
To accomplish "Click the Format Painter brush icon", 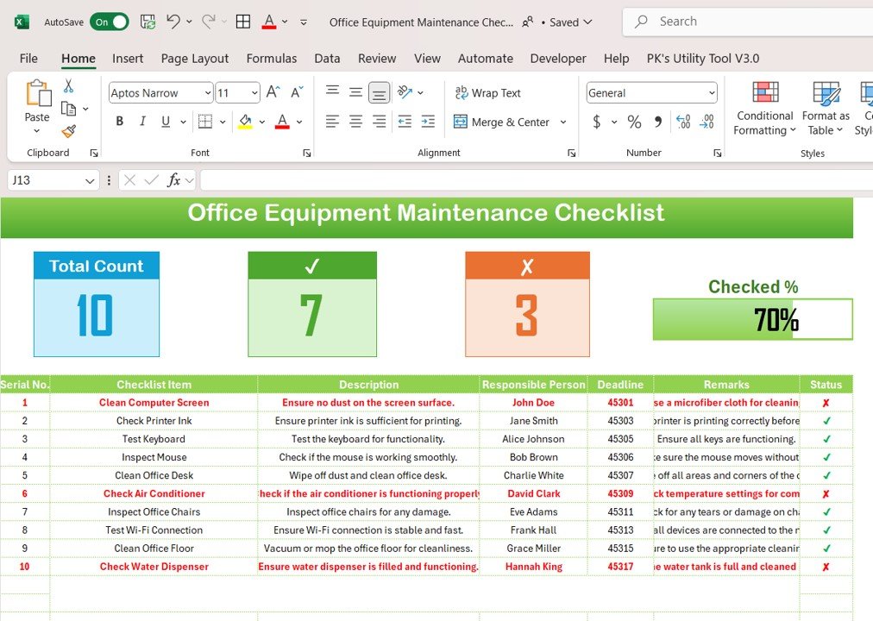I will coord(68,131).
